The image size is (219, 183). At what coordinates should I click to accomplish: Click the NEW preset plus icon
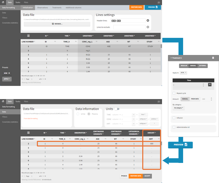(x=9, y=73)
